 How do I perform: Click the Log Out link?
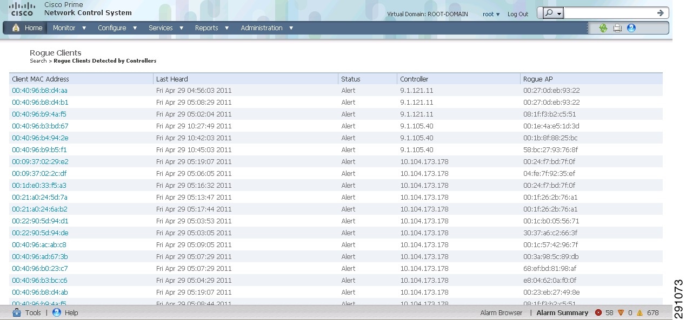click(x=517, y=13)
